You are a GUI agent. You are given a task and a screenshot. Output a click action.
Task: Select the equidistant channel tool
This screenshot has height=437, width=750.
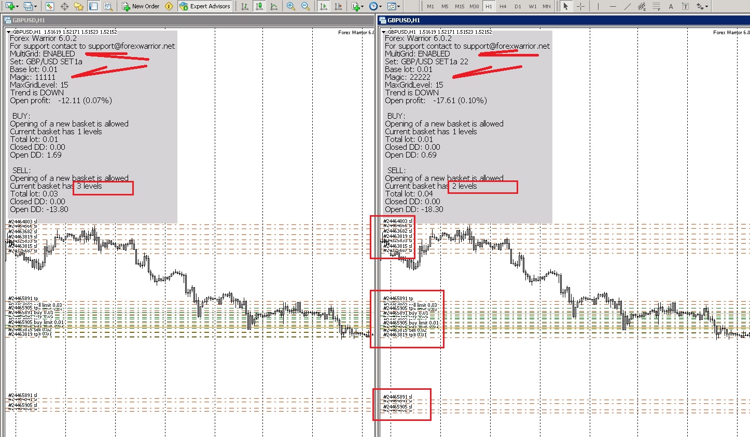coord(642,6)
